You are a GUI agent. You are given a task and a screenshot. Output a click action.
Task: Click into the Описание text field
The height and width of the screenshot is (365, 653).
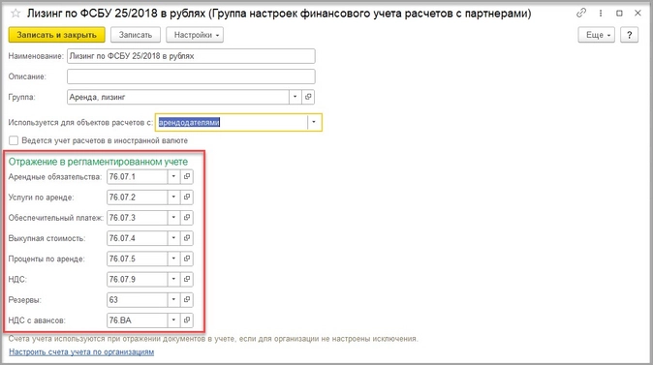191,76
